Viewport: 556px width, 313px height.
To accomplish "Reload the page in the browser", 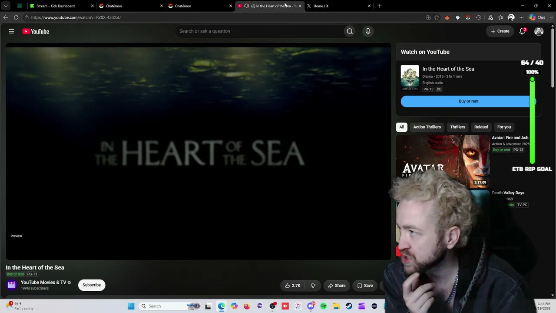I will (x=16, y=17).
